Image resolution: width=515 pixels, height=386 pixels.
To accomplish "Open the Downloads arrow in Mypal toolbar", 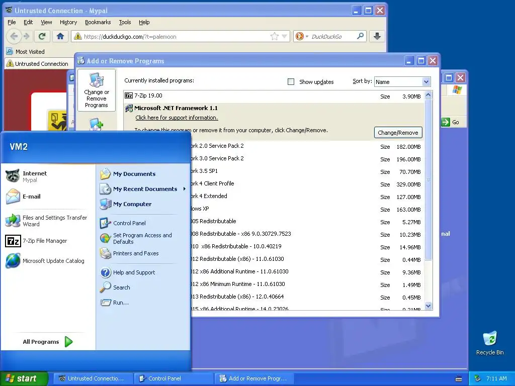I will pos(377,36).
